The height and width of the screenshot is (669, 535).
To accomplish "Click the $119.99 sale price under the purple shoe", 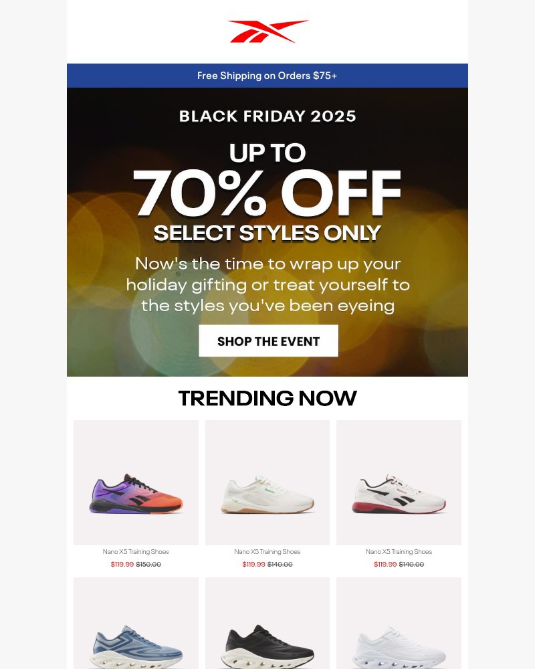I will [x=121, y=564].
